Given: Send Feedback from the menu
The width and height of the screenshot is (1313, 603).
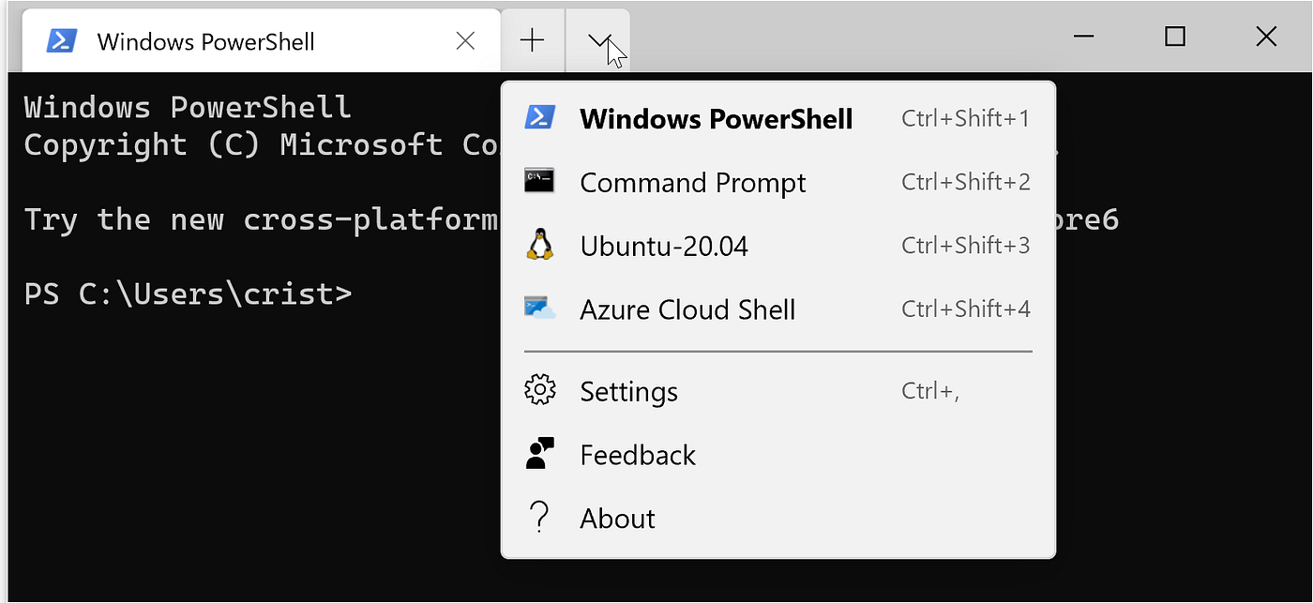Looking at the screenshot, I should coord(638,454).
